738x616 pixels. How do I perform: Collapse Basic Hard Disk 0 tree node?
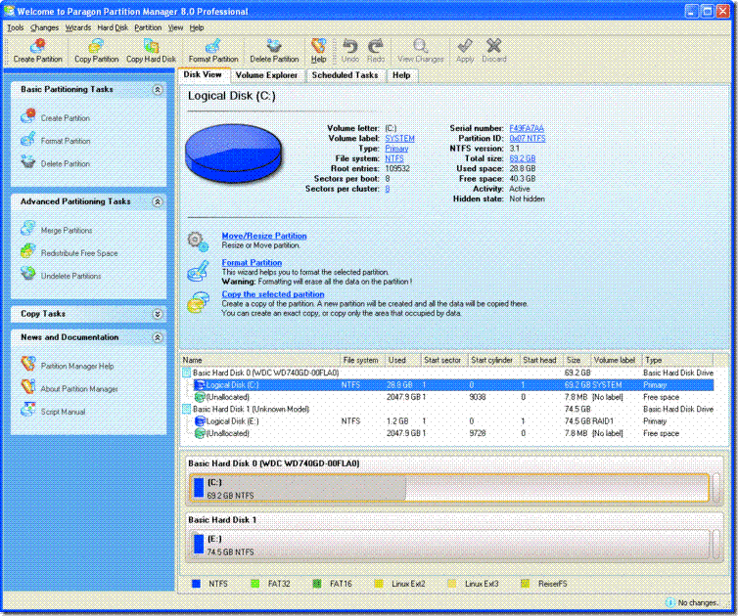point(187,373)
